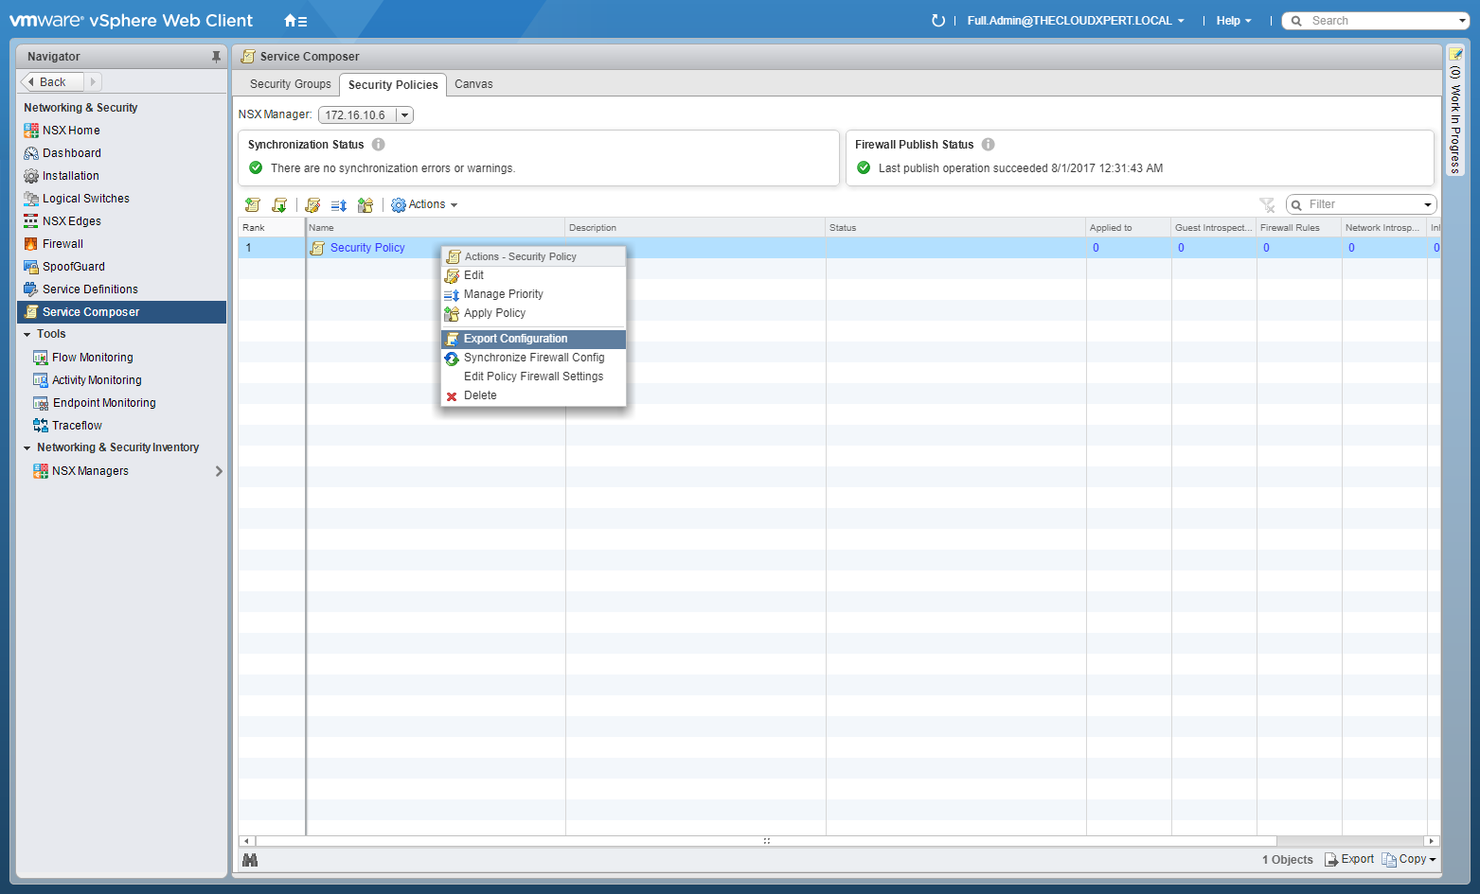Collapse the Tools tree section
The image size is (1480, 894).
[x=27, y=335]
